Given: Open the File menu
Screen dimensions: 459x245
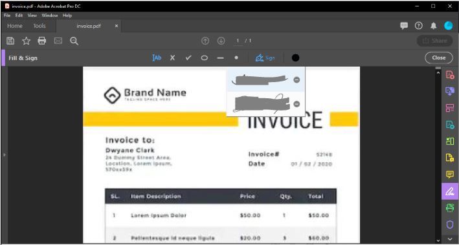Looking at the screenshot, I should [x=7, y=16].
